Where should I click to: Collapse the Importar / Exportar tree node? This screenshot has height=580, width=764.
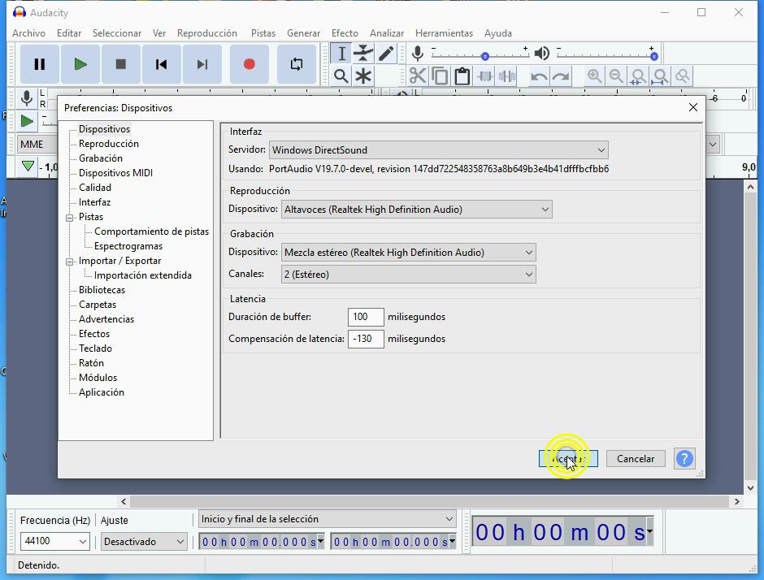pos(69,262)
